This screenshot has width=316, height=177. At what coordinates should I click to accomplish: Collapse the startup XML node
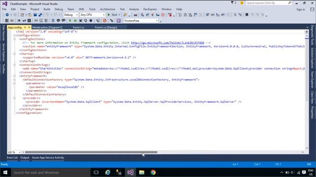click(x=14, y=54)
